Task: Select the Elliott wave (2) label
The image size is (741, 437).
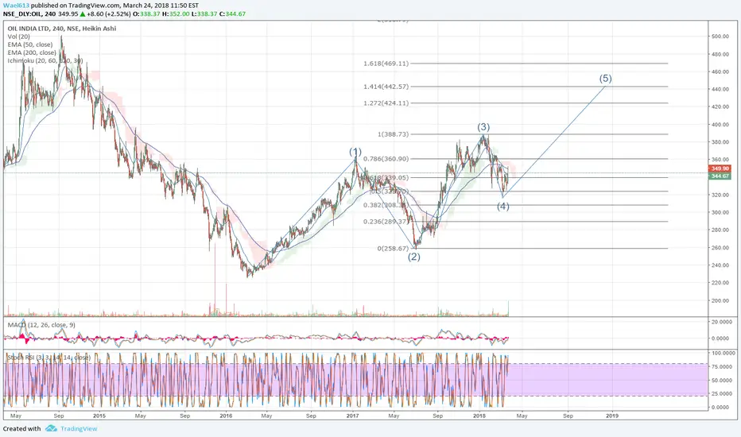Action: pyautogui.click(x=414, y=257)
